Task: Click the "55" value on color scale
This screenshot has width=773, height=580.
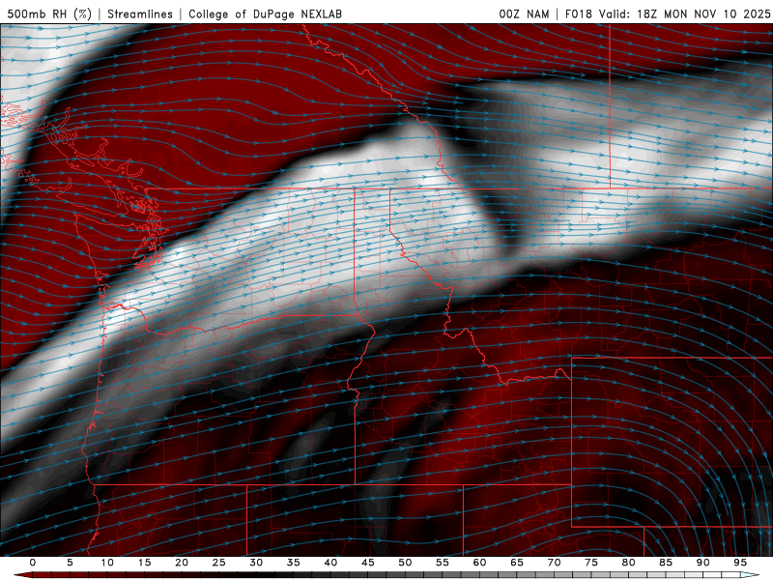Action: (x=443, y=563)
